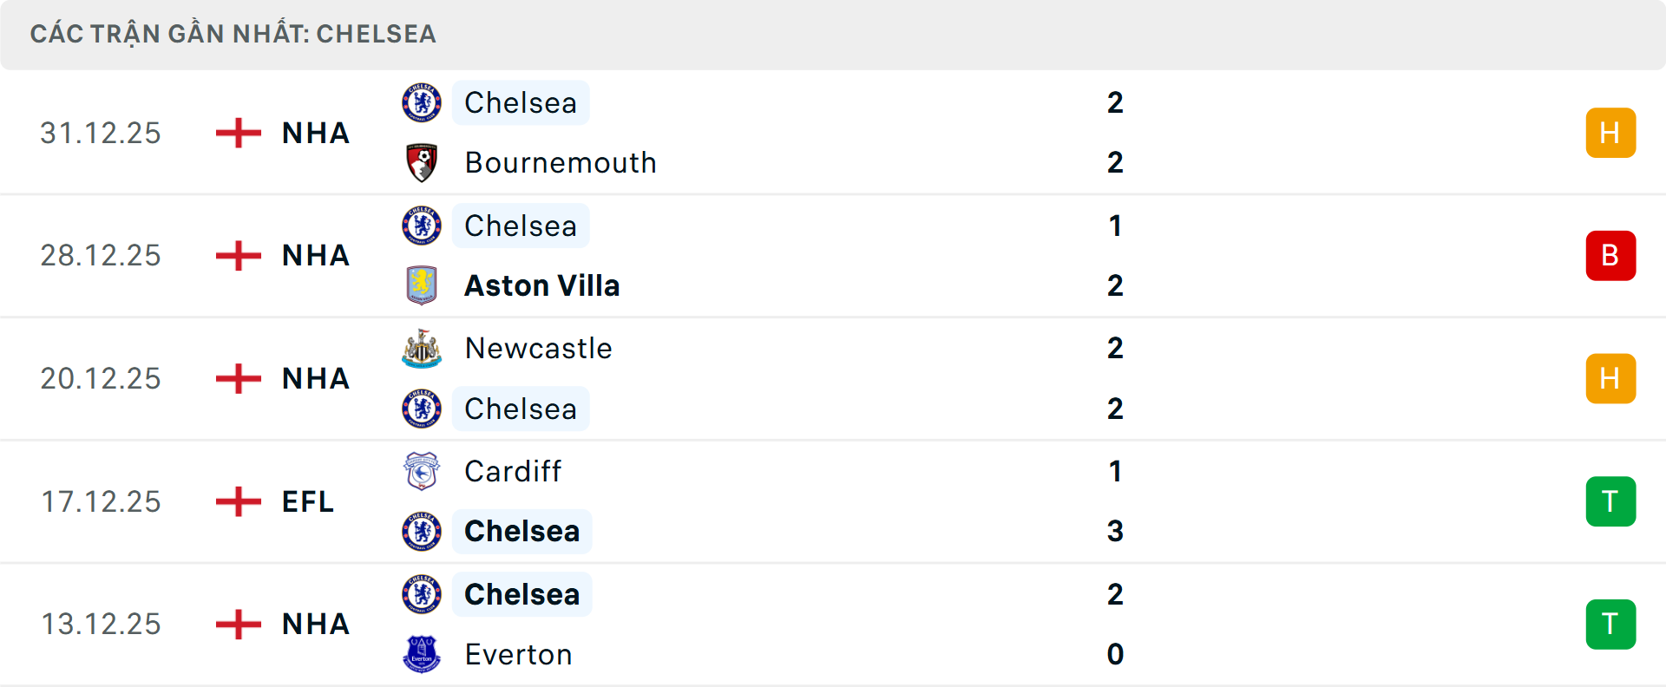
Task: Click the green T badge for Everton match
Action: click(x=1610, y=624)
